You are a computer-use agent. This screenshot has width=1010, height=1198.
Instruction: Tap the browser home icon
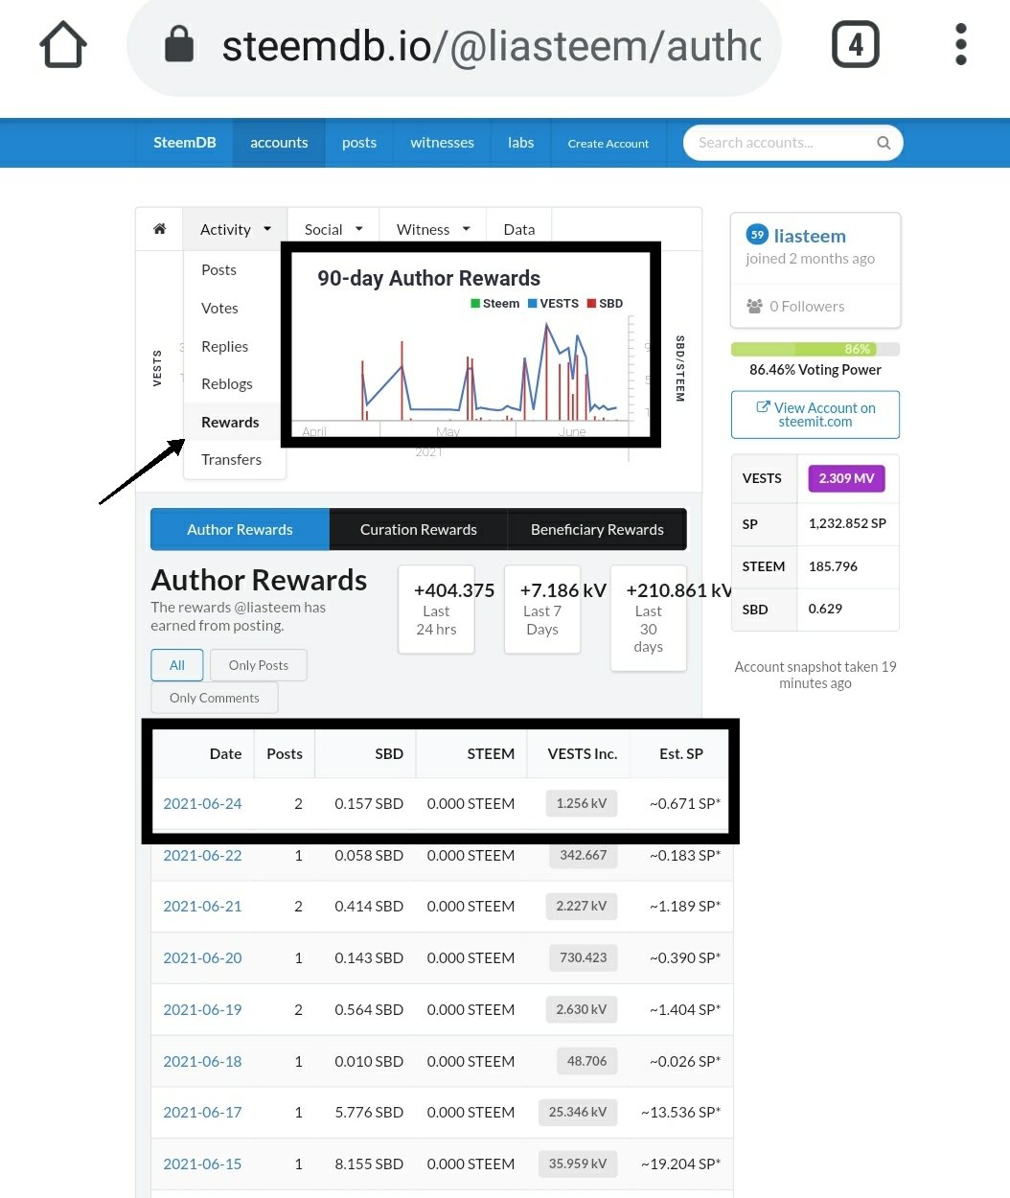pyautogui.click(x=63, y=45)
